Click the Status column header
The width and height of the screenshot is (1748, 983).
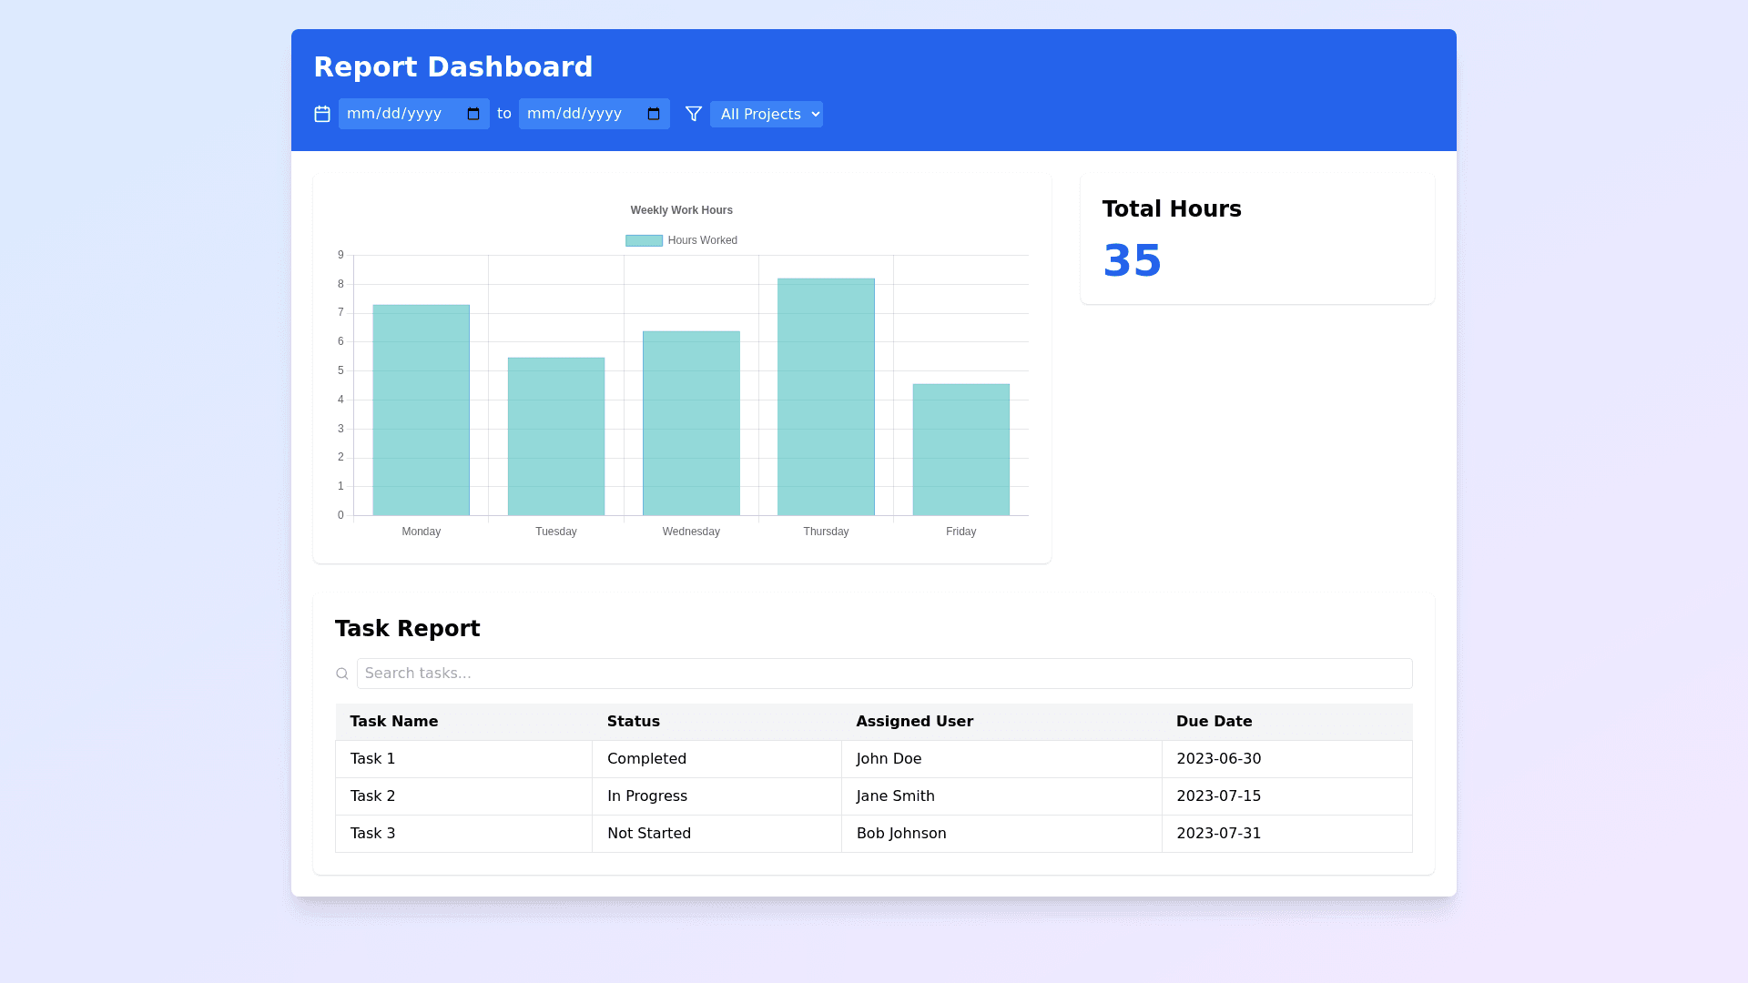pos(634,721)
